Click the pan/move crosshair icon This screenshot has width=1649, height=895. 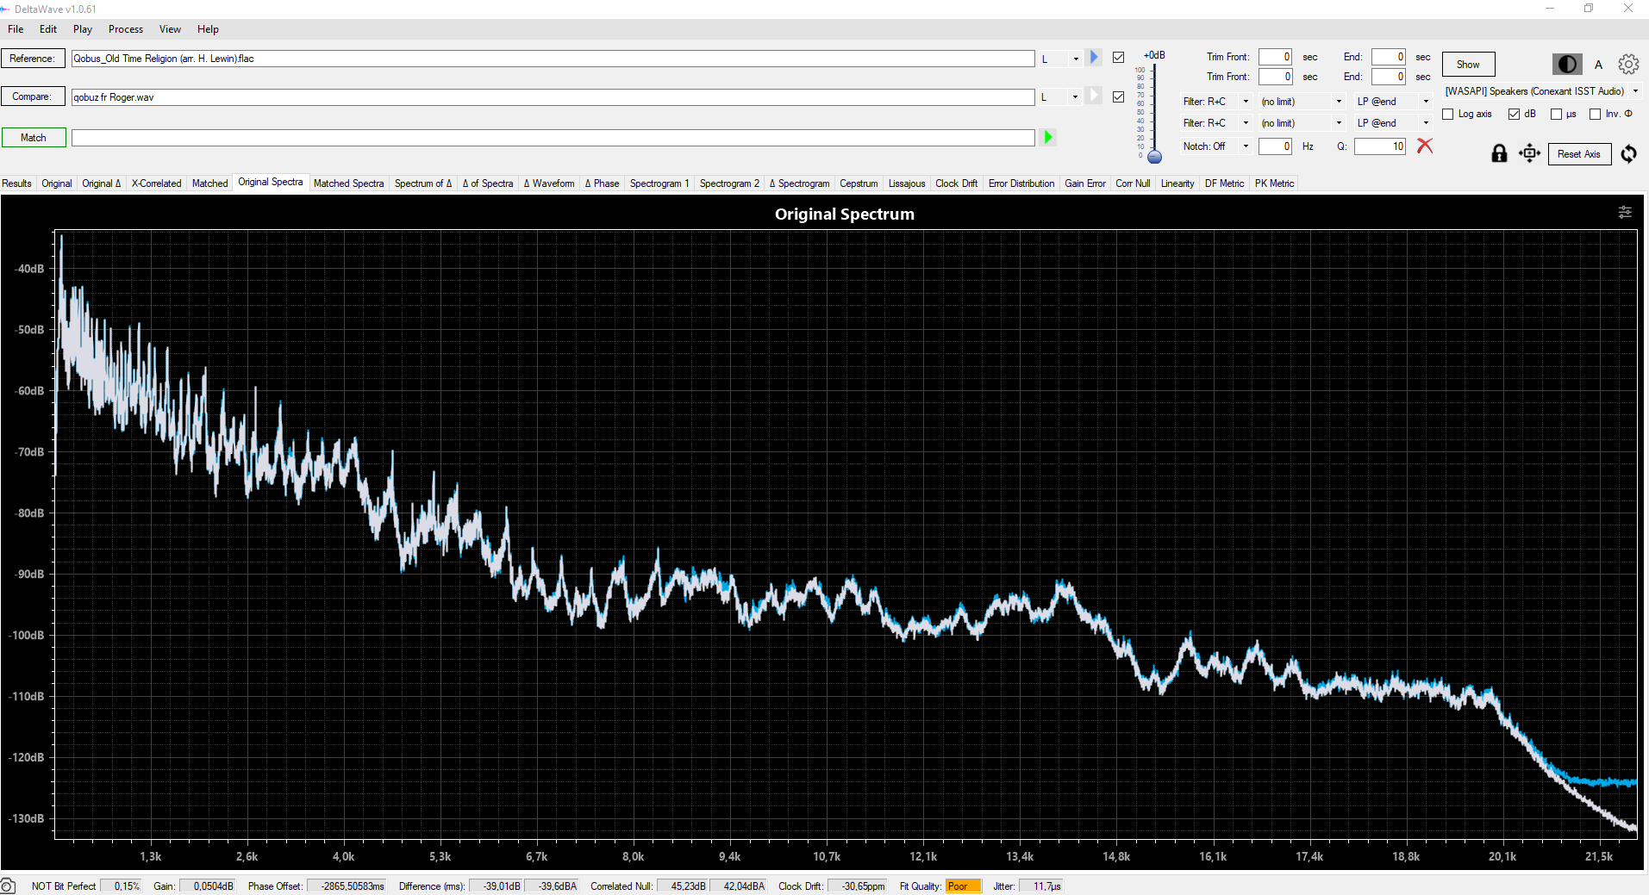tap(1530, 153)
